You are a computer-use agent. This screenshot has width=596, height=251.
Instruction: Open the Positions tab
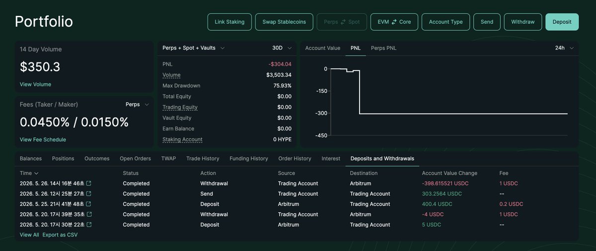point(63,159)
